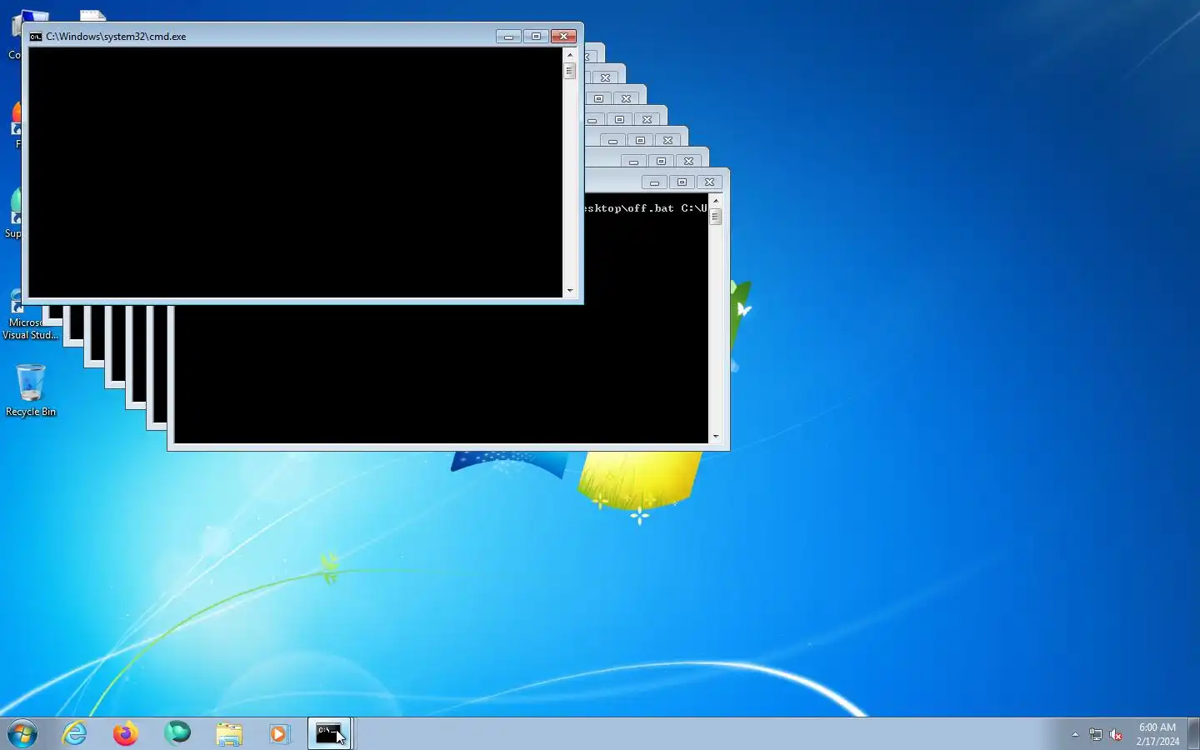
Task: Launch Firefox from the taskbar
Action: point(126,734)
